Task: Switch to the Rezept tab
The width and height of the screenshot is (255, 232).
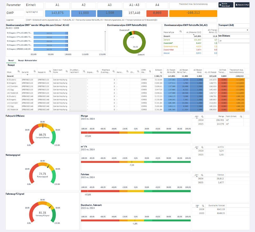Action: [11, 60]
